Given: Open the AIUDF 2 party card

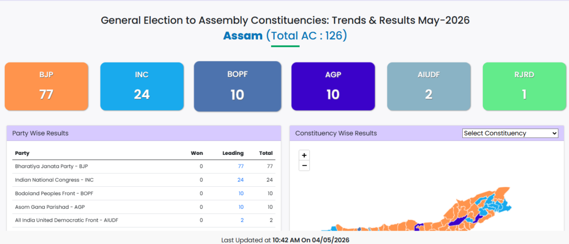Looking at the screenshot, I should pyautogui.click(x=429, y=87).
